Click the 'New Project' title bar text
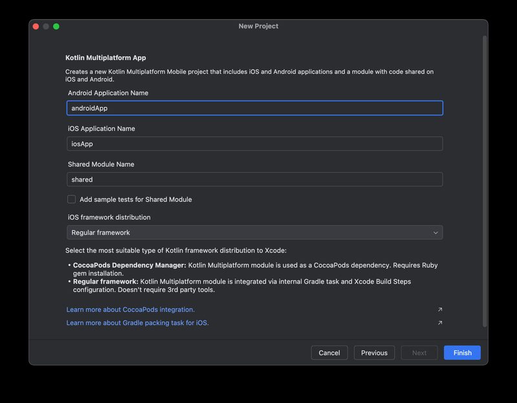Viewport: 517px width, 403px height. click(x=258, y=26)
